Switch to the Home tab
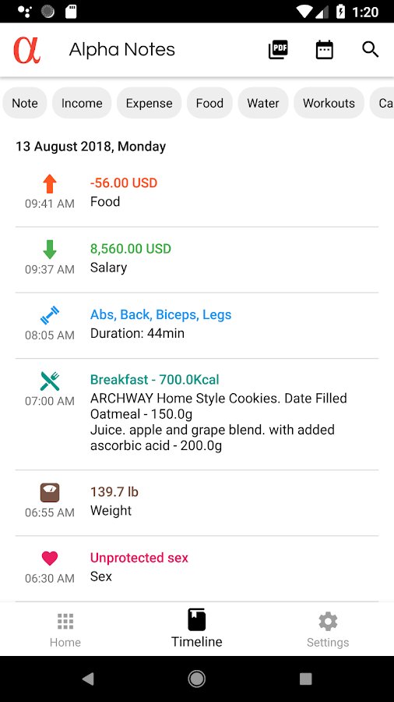The height and width of the screenshot is (702, 394). point(65,629)
